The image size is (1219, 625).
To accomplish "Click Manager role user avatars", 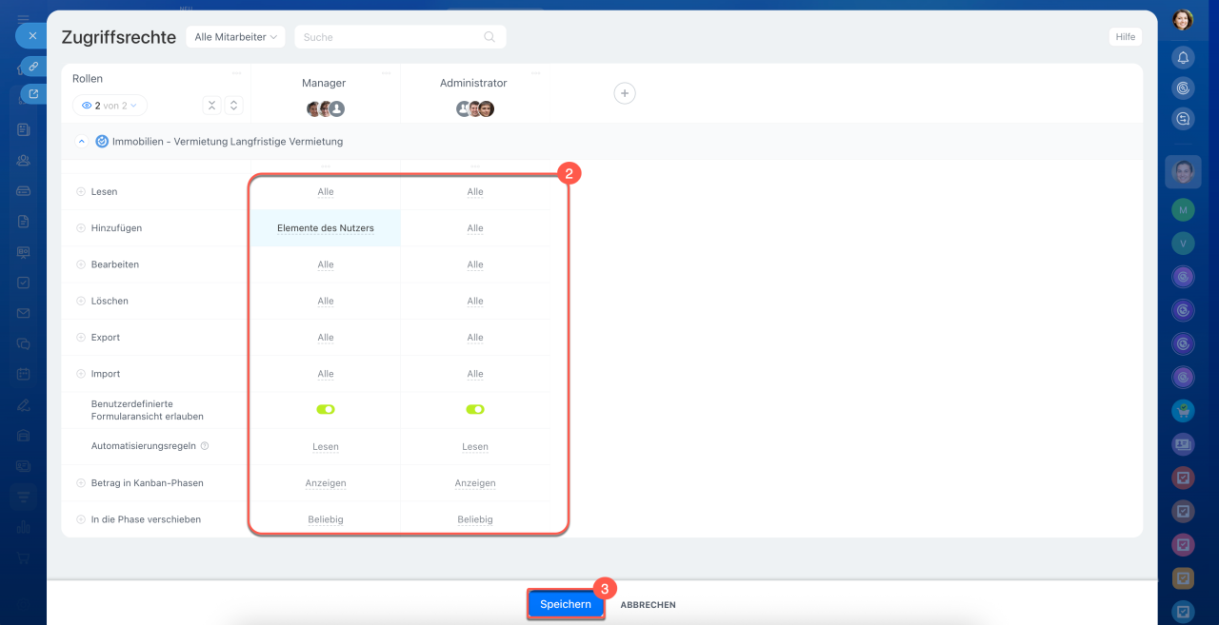I will point(325,108).
